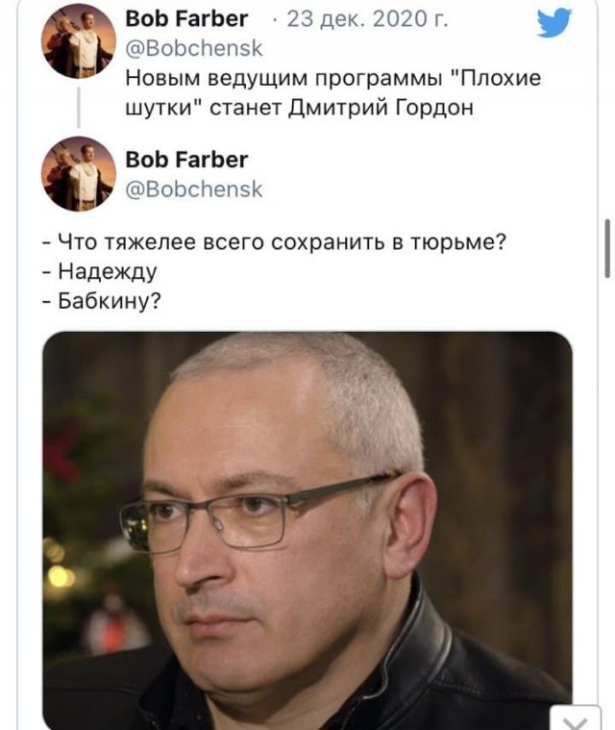Click the blurred lights in photo background
Screen dimensions: 615x730
[61, 570]
